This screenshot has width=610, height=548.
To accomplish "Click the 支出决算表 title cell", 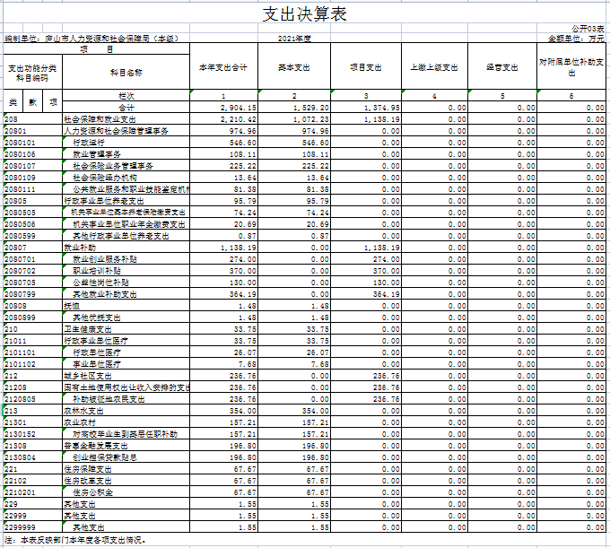I will click(x=304, y=14).
